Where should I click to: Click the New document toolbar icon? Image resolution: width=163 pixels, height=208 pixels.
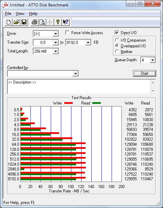coord(8,22)
